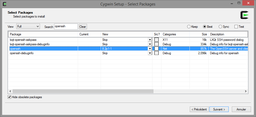This screenshot has width=256, height=117.
Task: Select the Best radio button
Action: (208, 27)
